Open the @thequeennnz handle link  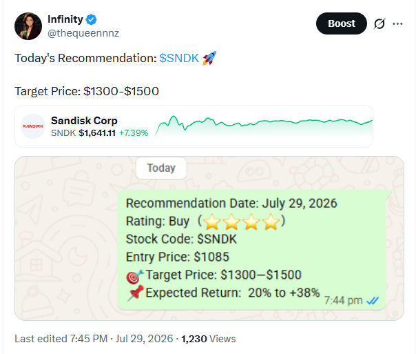point(83,33)
